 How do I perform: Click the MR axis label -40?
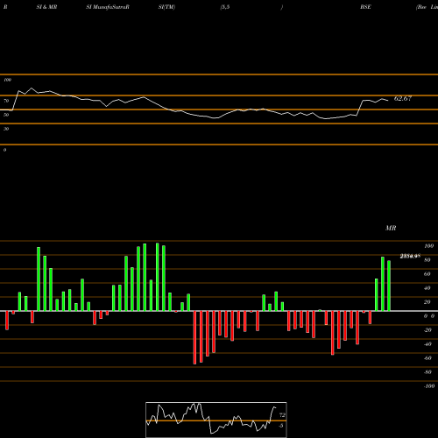coord(427,344)
